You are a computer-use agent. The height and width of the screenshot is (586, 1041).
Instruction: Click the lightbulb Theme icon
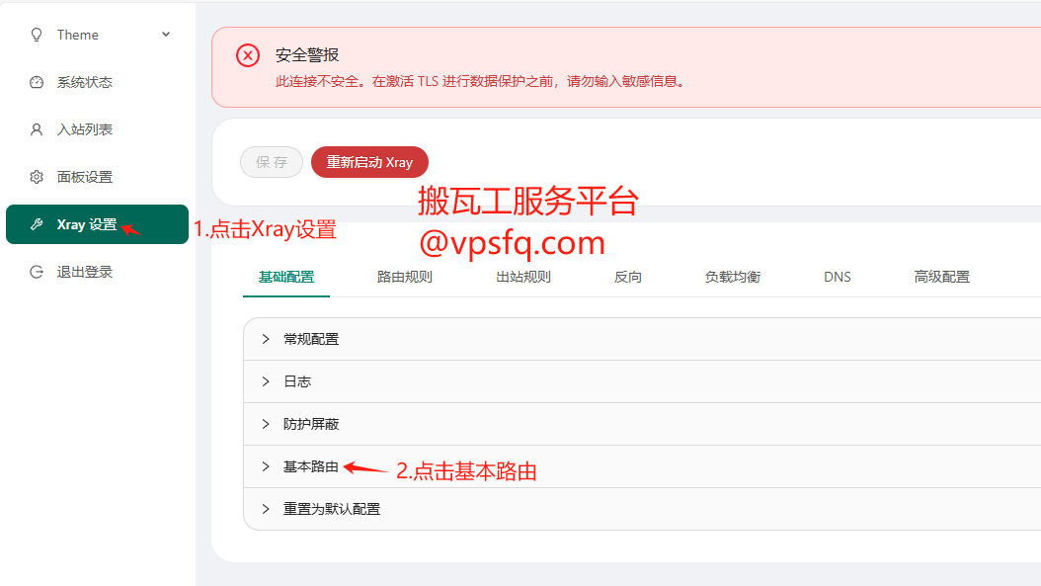pos(37,35)
